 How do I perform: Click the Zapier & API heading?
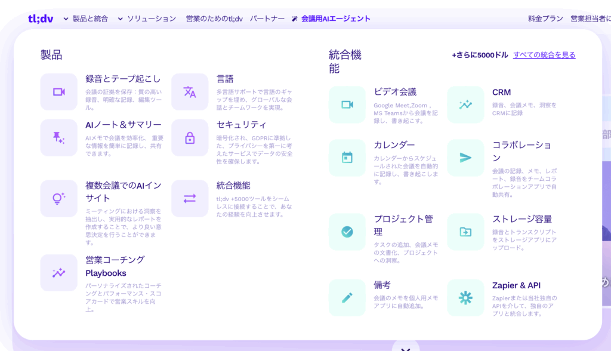pos(516,285)
